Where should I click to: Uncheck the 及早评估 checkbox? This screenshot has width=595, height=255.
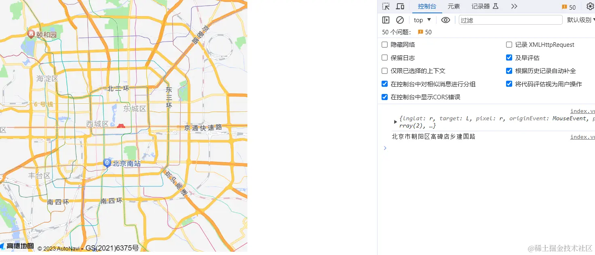coord(509,58)
